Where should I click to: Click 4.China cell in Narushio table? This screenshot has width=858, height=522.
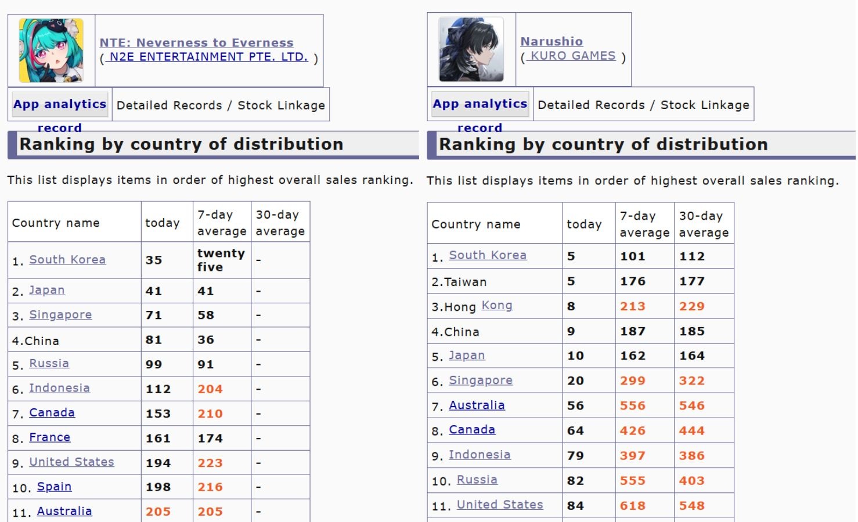click(x=495, y=331)
